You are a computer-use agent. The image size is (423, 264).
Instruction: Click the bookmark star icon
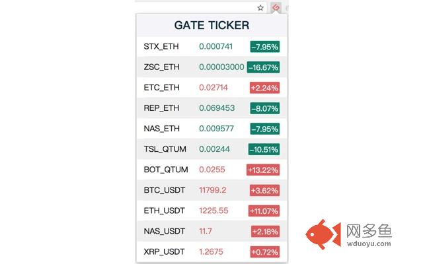(260, 8)
